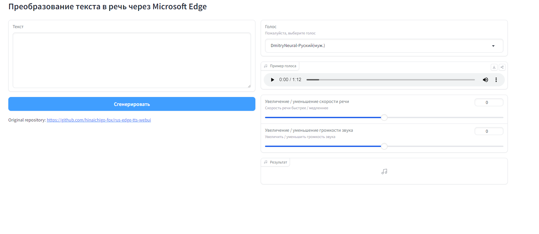Click 'Увеличение / уменьшение скорости речи' label
Image resolution: width=539 pixels, height=234 pixels.
[307, 102]
